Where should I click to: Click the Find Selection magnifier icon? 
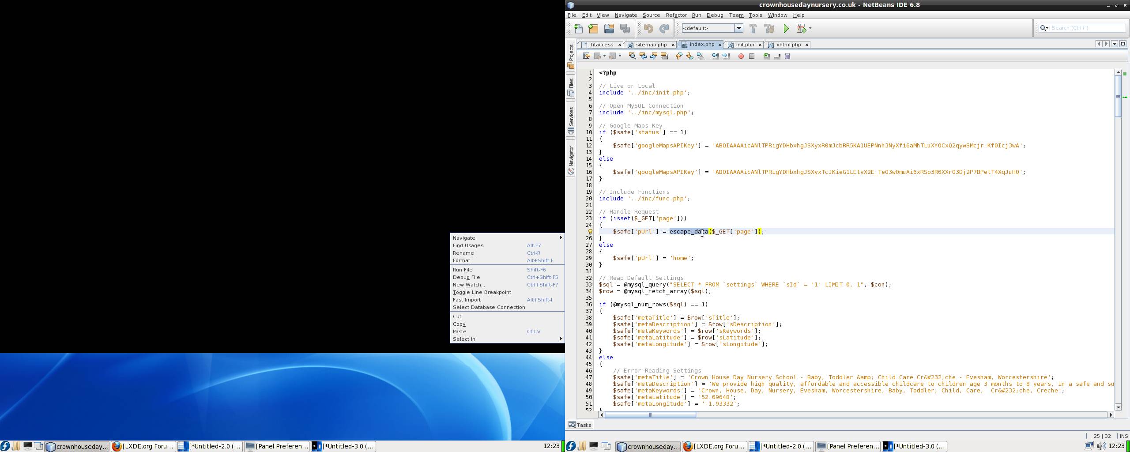click(633, 56)
